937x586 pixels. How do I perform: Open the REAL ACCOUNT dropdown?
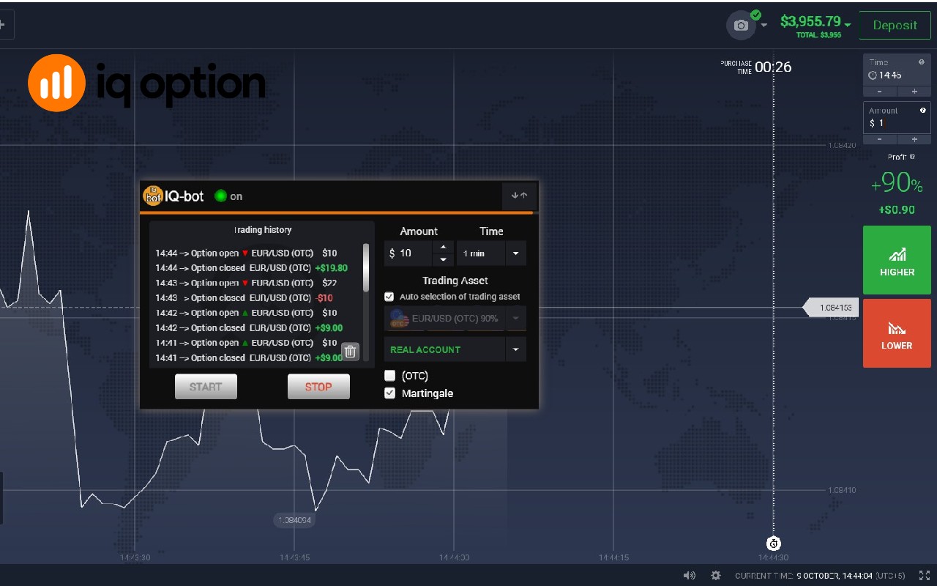[x=455, y=349]
